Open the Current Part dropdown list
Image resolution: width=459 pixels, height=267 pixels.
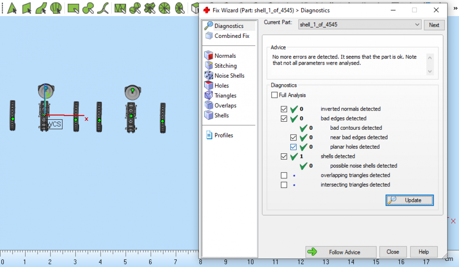pyautogui.click(x=417, y=25)
